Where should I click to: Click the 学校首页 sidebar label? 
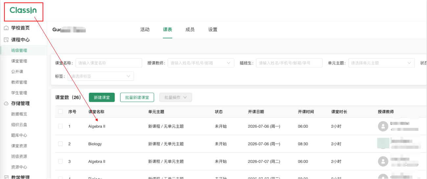20,28
